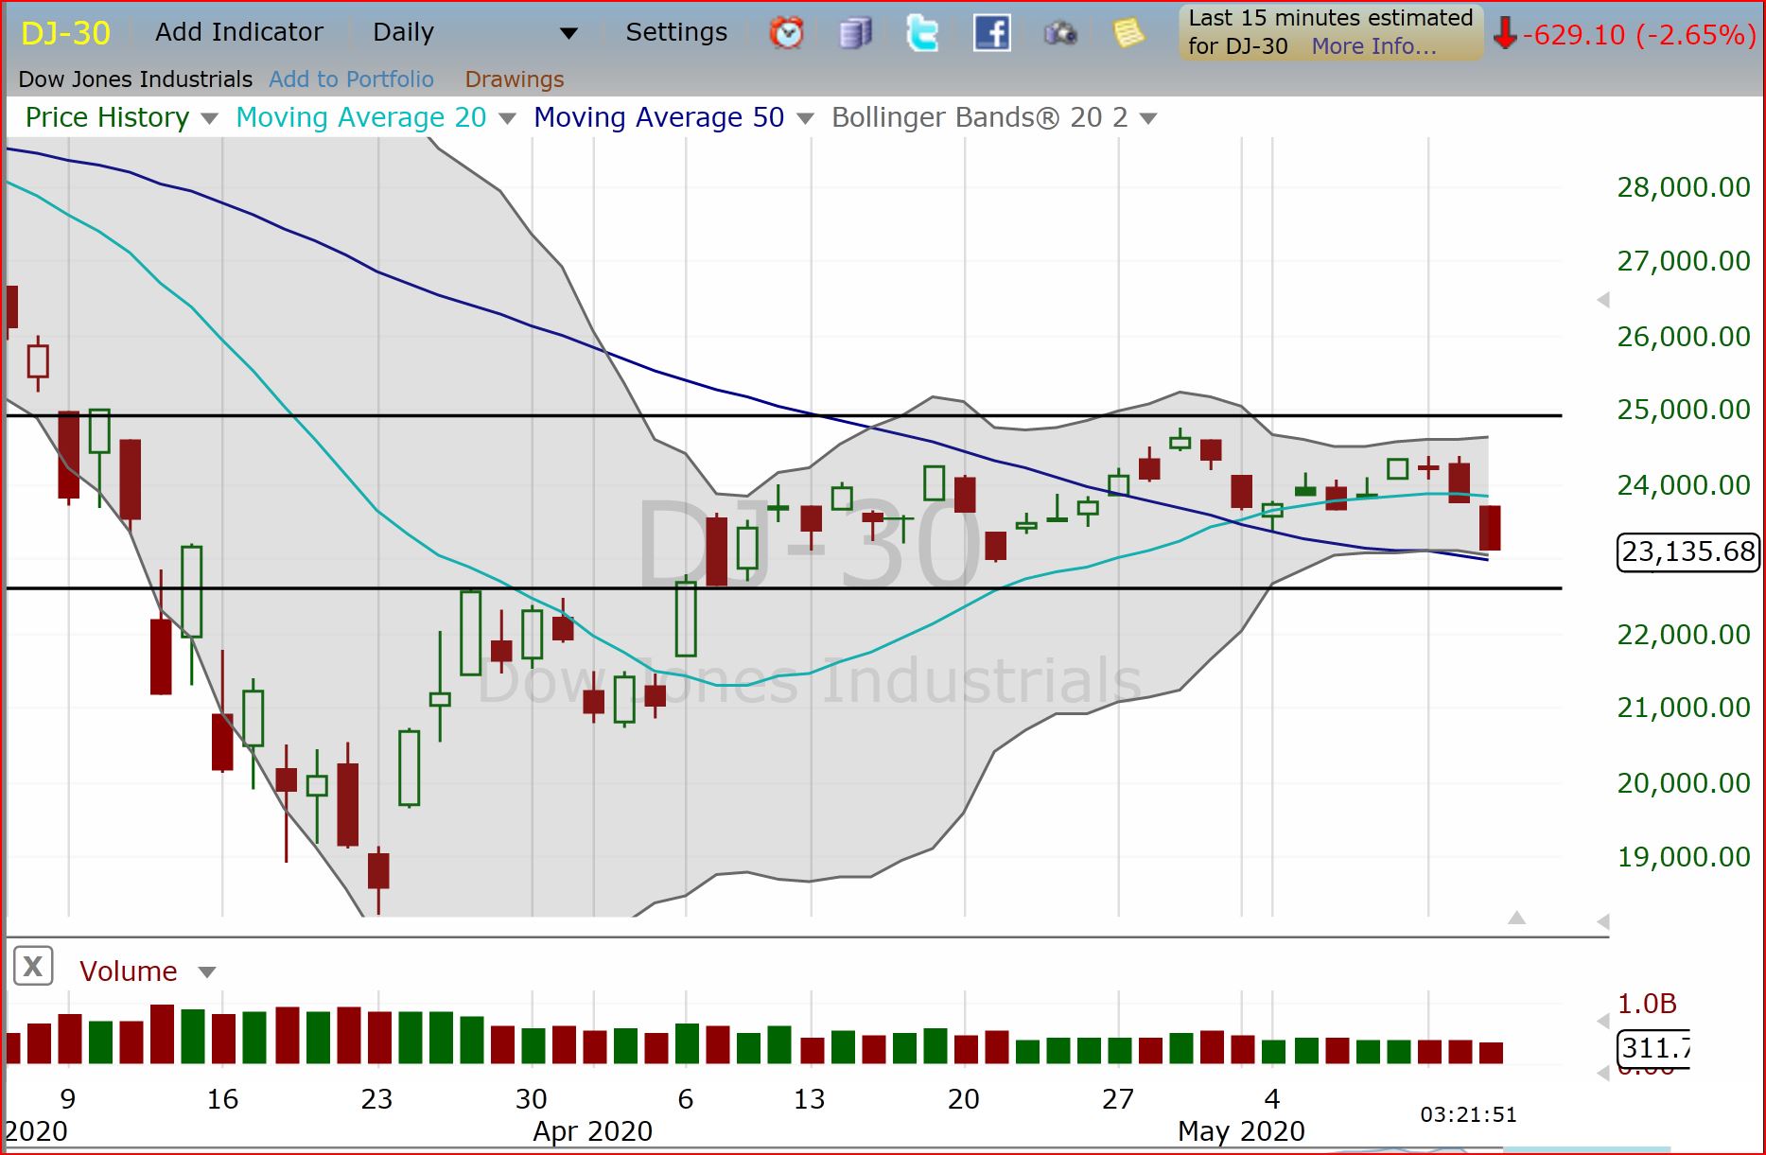Open the yellow sticky note icon
Image resolution: width=1766 pixels, height=1155 pixels.
(x=1128, y=33)
